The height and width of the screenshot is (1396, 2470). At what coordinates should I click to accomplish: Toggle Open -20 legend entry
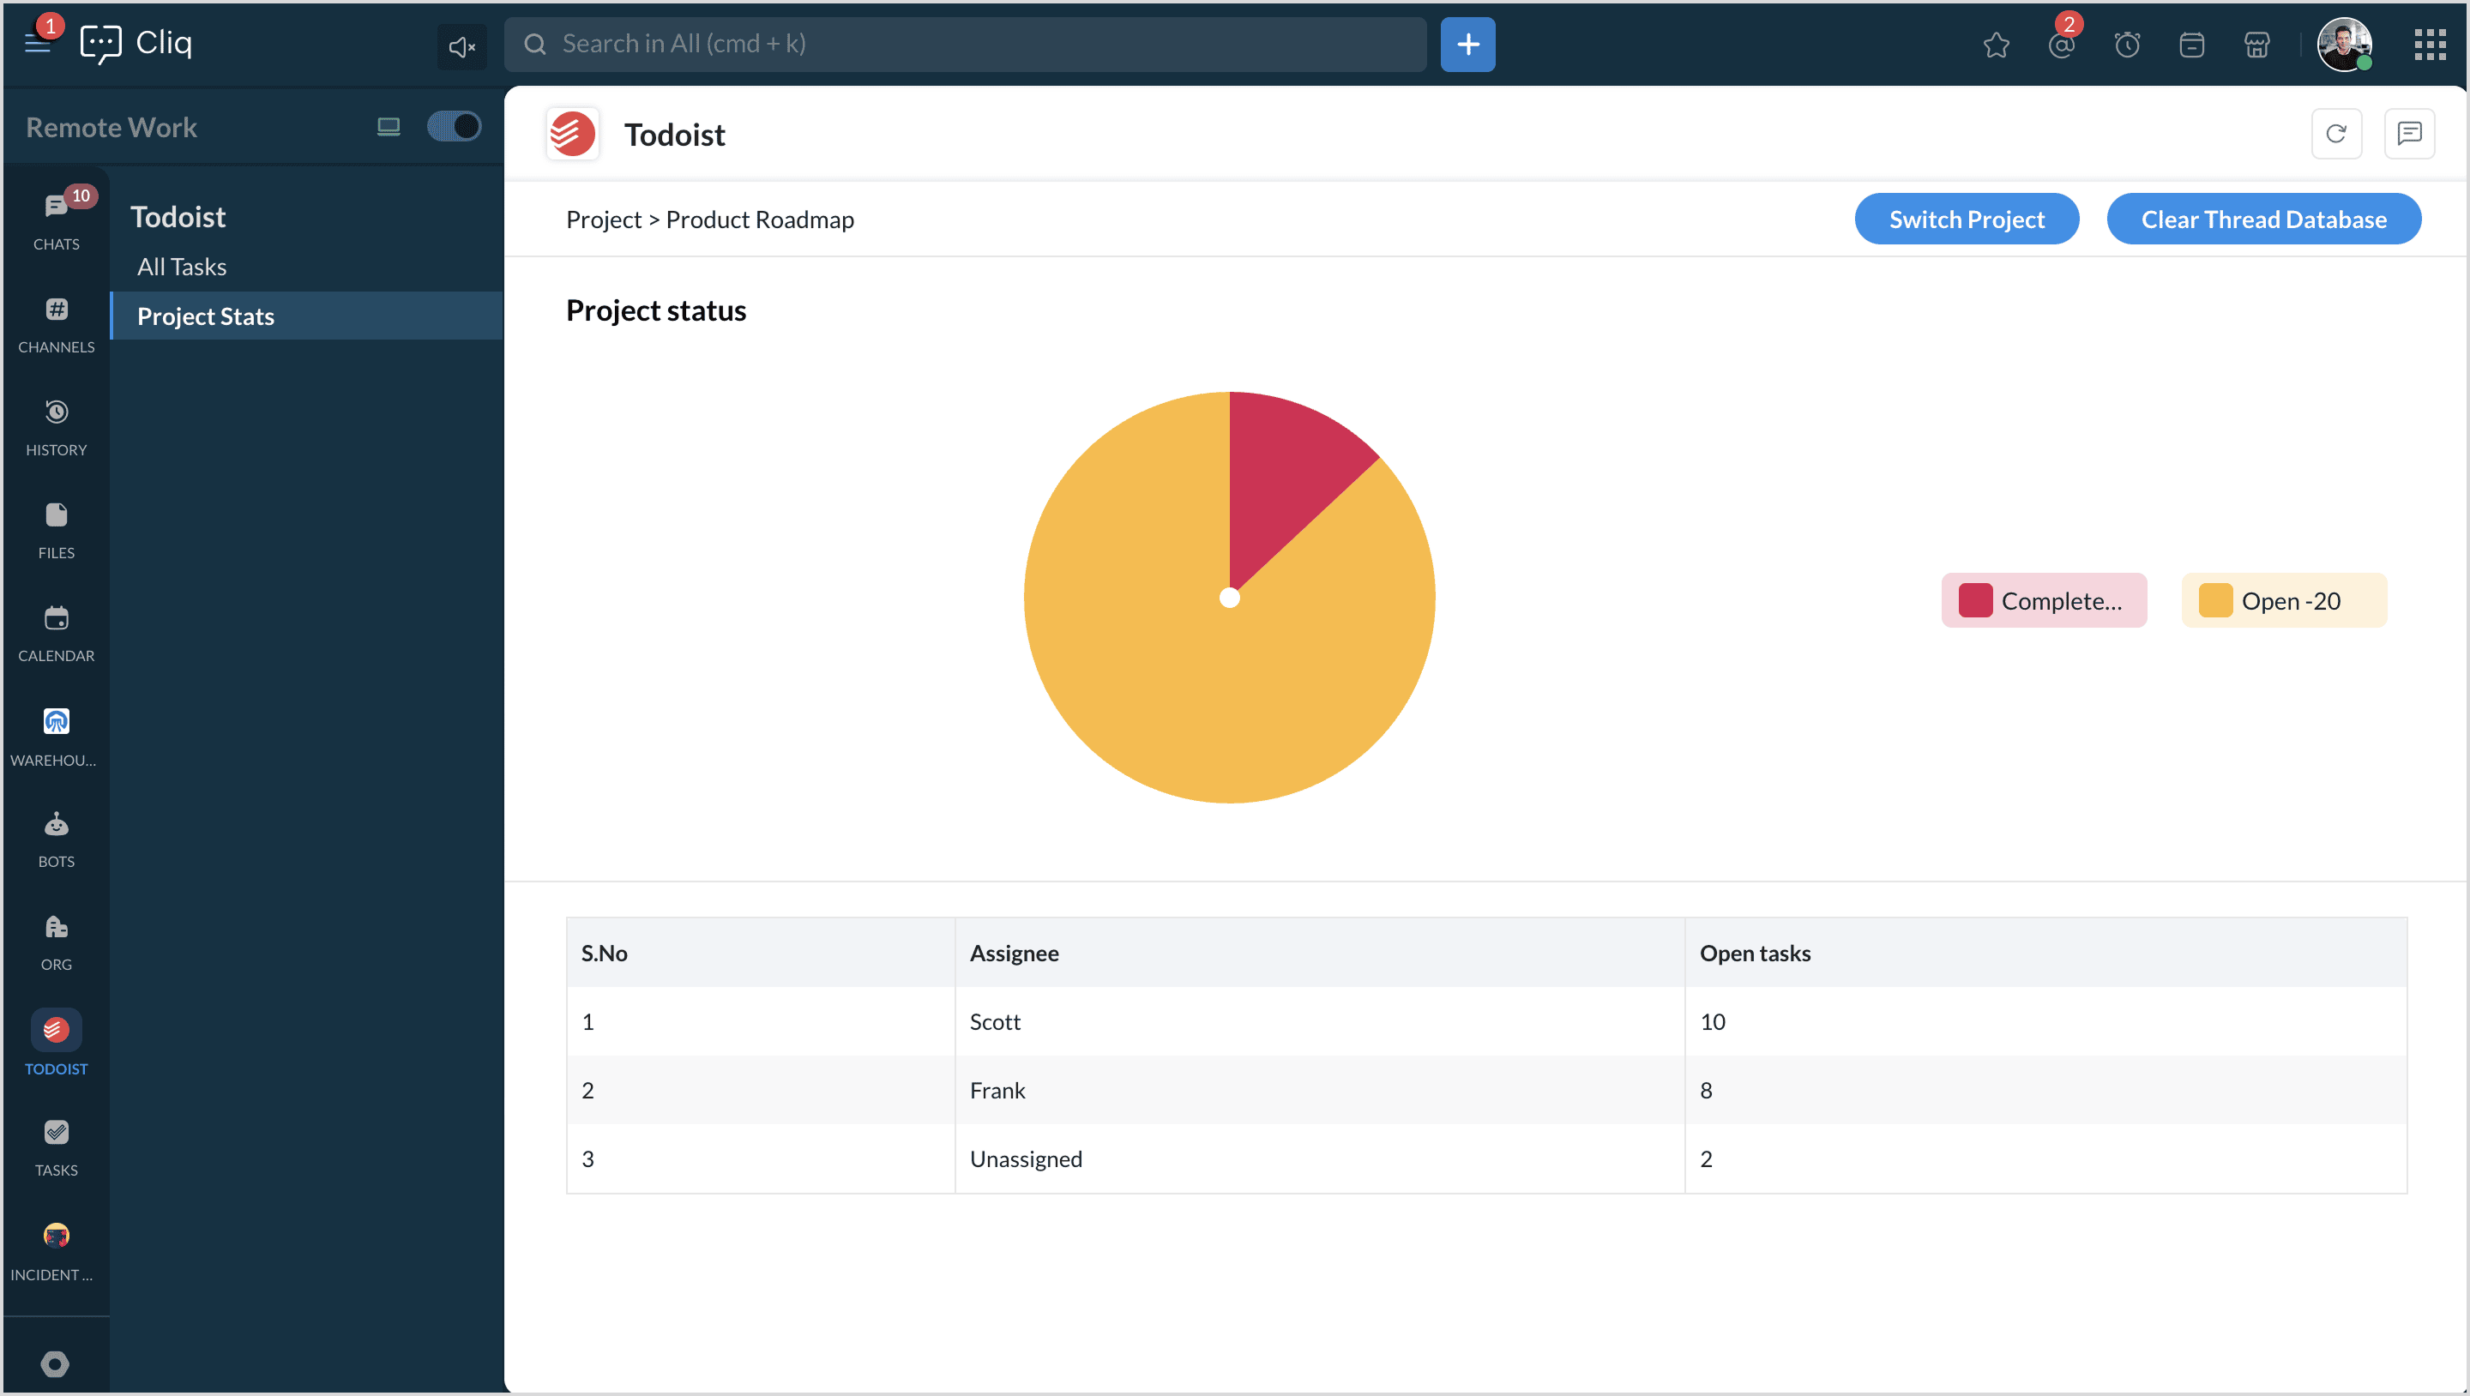pyautogui.click(x=2283, y=600)
